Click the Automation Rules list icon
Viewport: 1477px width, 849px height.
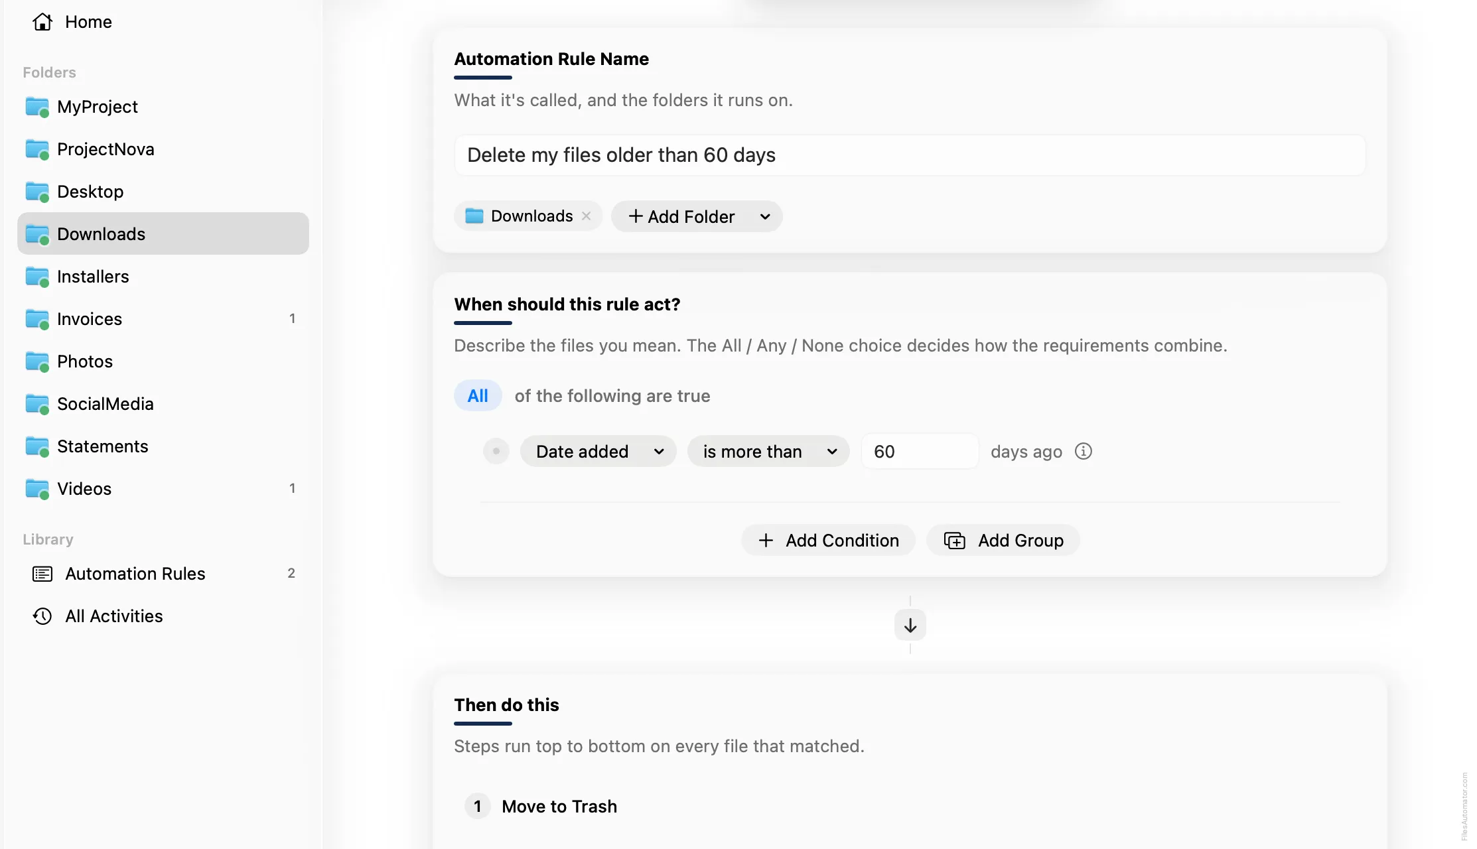coord(42,574)
